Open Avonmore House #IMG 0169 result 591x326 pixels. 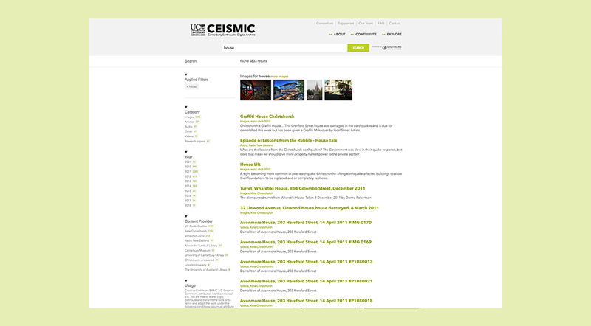[306, 242]
